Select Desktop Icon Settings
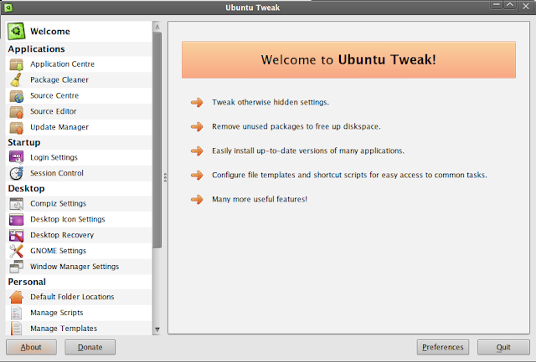This screenshot has width=536, height=362. [79, 219]
